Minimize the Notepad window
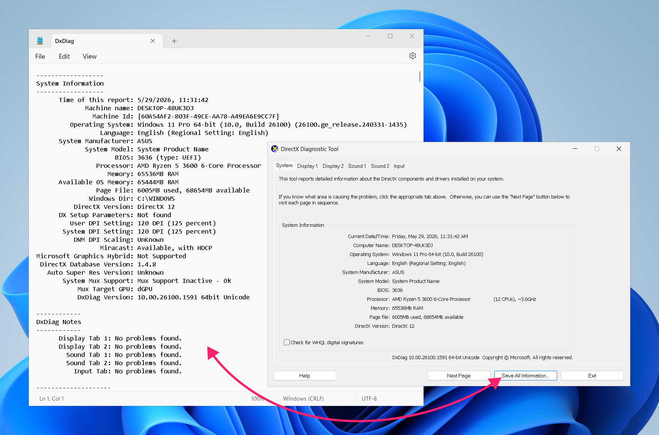This screenshot has width=659, height=435. tap(368, 36)
